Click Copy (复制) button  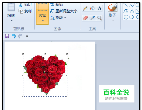25,11
